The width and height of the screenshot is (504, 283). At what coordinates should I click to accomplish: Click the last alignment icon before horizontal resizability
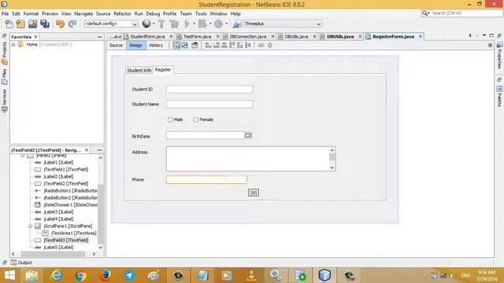pos(248,46)
